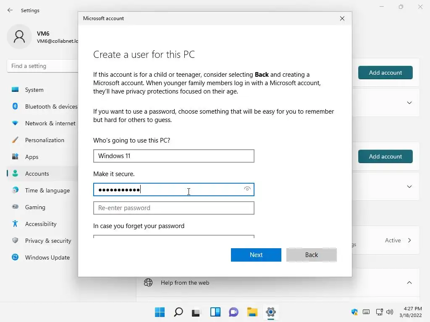This screenshot has height=322, width=430.
Task: Open File Explorer from taskbar
Action: tap(252, 312)
